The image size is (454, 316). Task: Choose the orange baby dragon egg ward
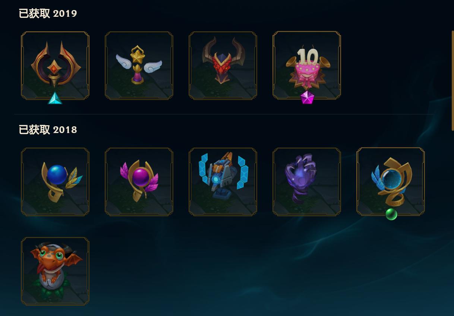pos(55,271)
